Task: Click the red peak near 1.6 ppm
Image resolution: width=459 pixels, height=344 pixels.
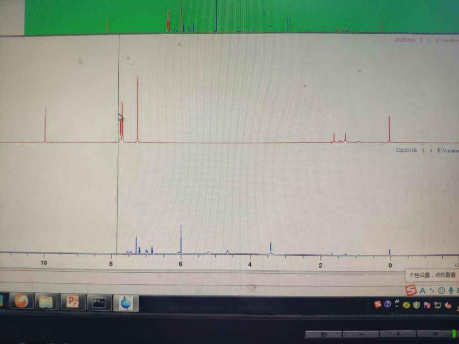Action: (x=334, y=138)
